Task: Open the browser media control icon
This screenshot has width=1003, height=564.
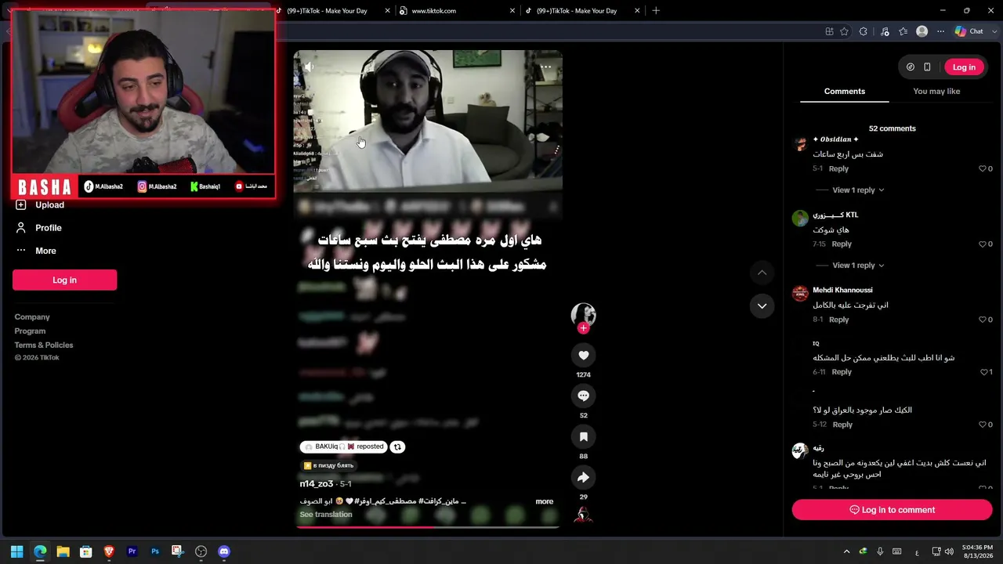Action: pos(885,31)
